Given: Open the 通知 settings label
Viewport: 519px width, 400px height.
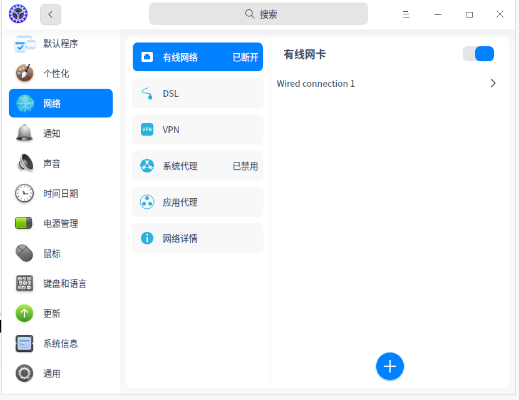Looking at the screenshot, I should pos(52,134).
